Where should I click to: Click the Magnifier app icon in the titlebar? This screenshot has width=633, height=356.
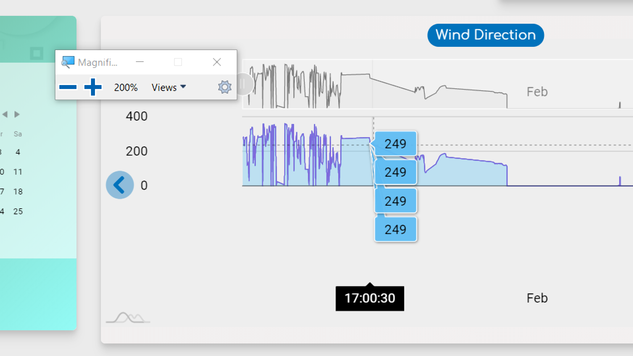coord(67,62)
